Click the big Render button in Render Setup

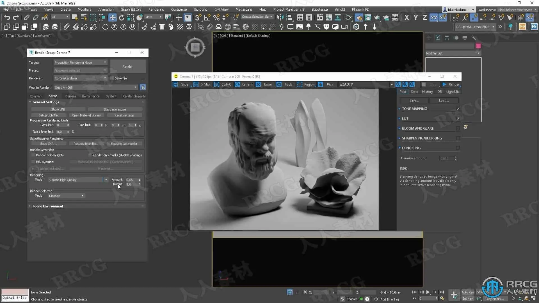[127, 66]
